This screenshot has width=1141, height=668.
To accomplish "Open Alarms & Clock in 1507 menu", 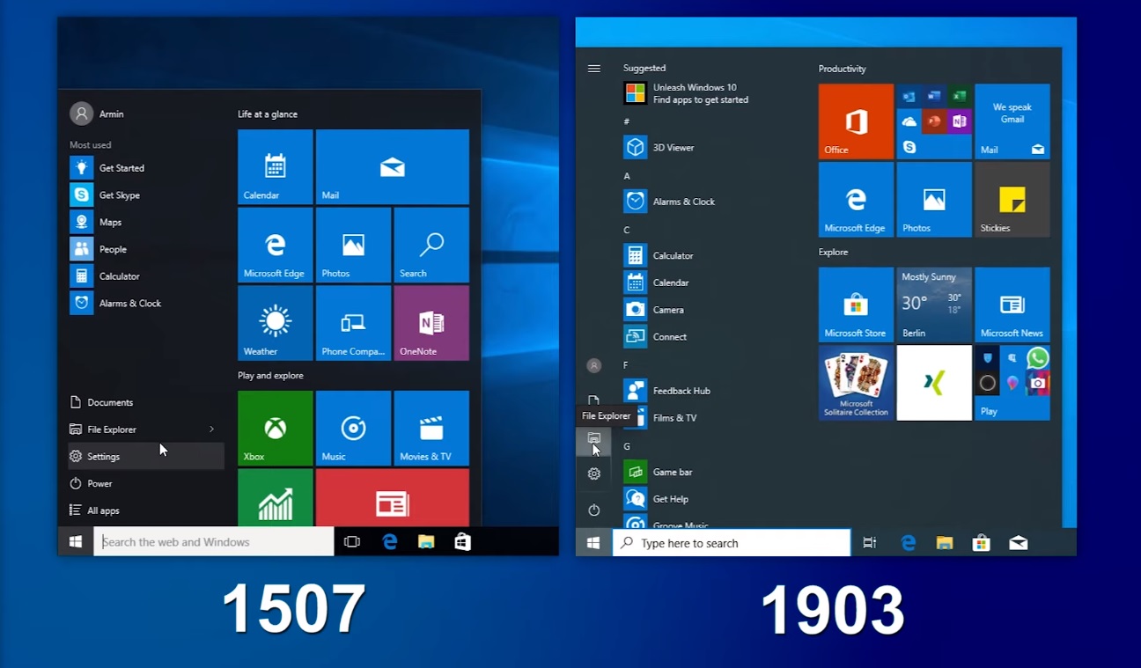I will point(145,304).
